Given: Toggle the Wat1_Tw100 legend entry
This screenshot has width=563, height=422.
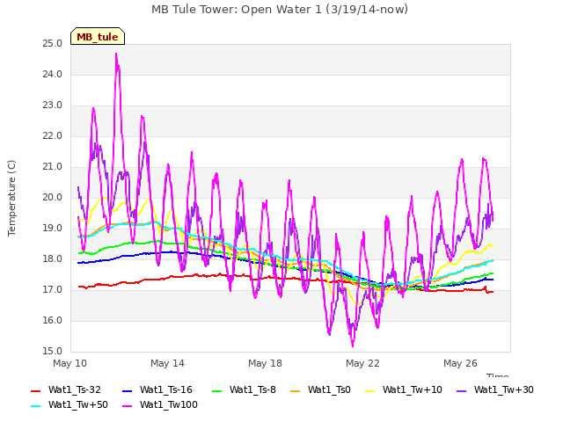Looking at the screenshot, I should (x=160, y=404).
